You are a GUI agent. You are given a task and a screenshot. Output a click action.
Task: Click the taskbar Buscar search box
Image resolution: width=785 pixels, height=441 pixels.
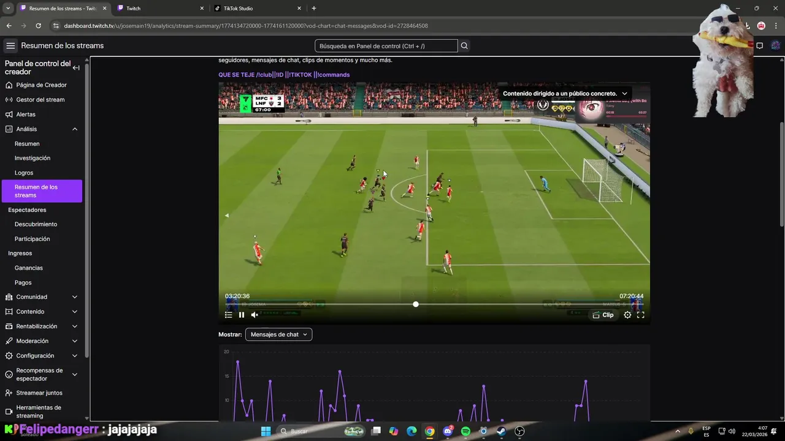point(321,431)
